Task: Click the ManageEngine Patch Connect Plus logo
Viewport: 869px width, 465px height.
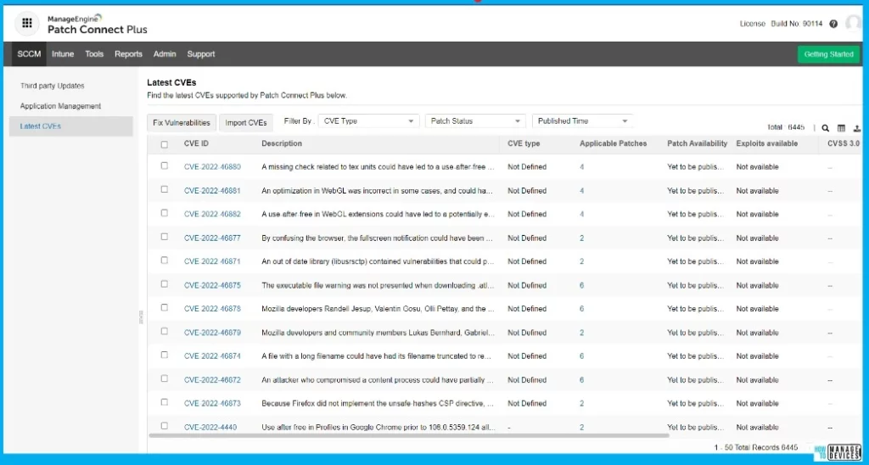Action: pyautogui.click(x=97, y=25)
